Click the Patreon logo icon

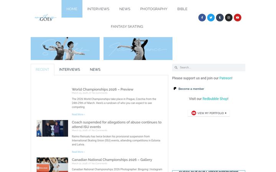175,89
